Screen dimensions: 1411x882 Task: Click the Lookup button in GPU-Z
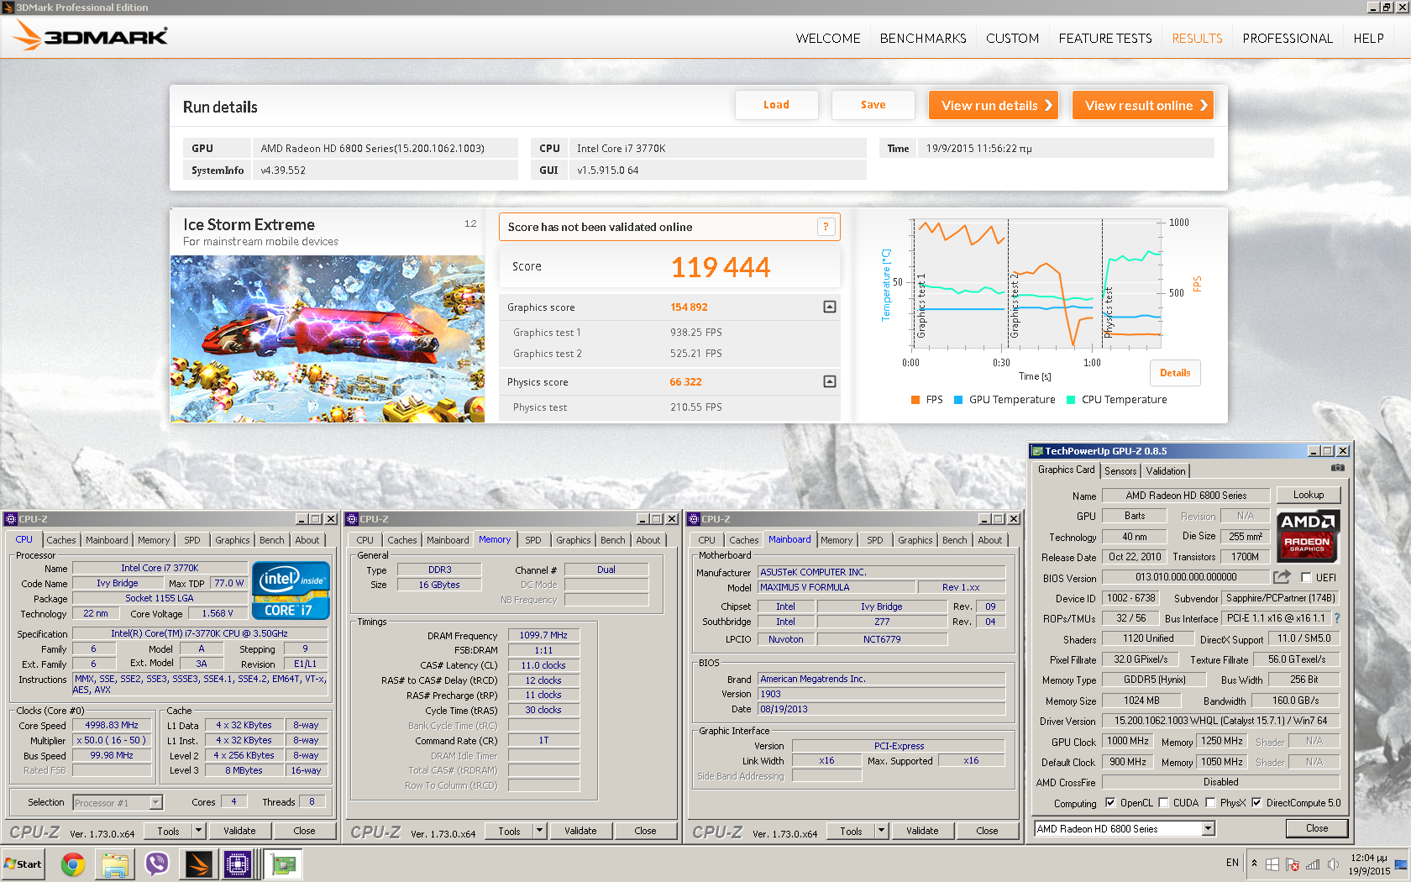coord(1309,495)
